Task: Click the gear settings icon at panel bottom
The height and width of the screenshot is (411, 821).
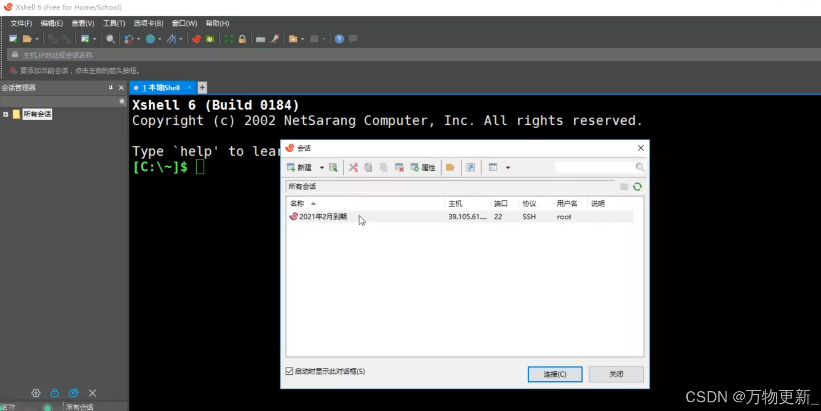Action: pos(36,393)
